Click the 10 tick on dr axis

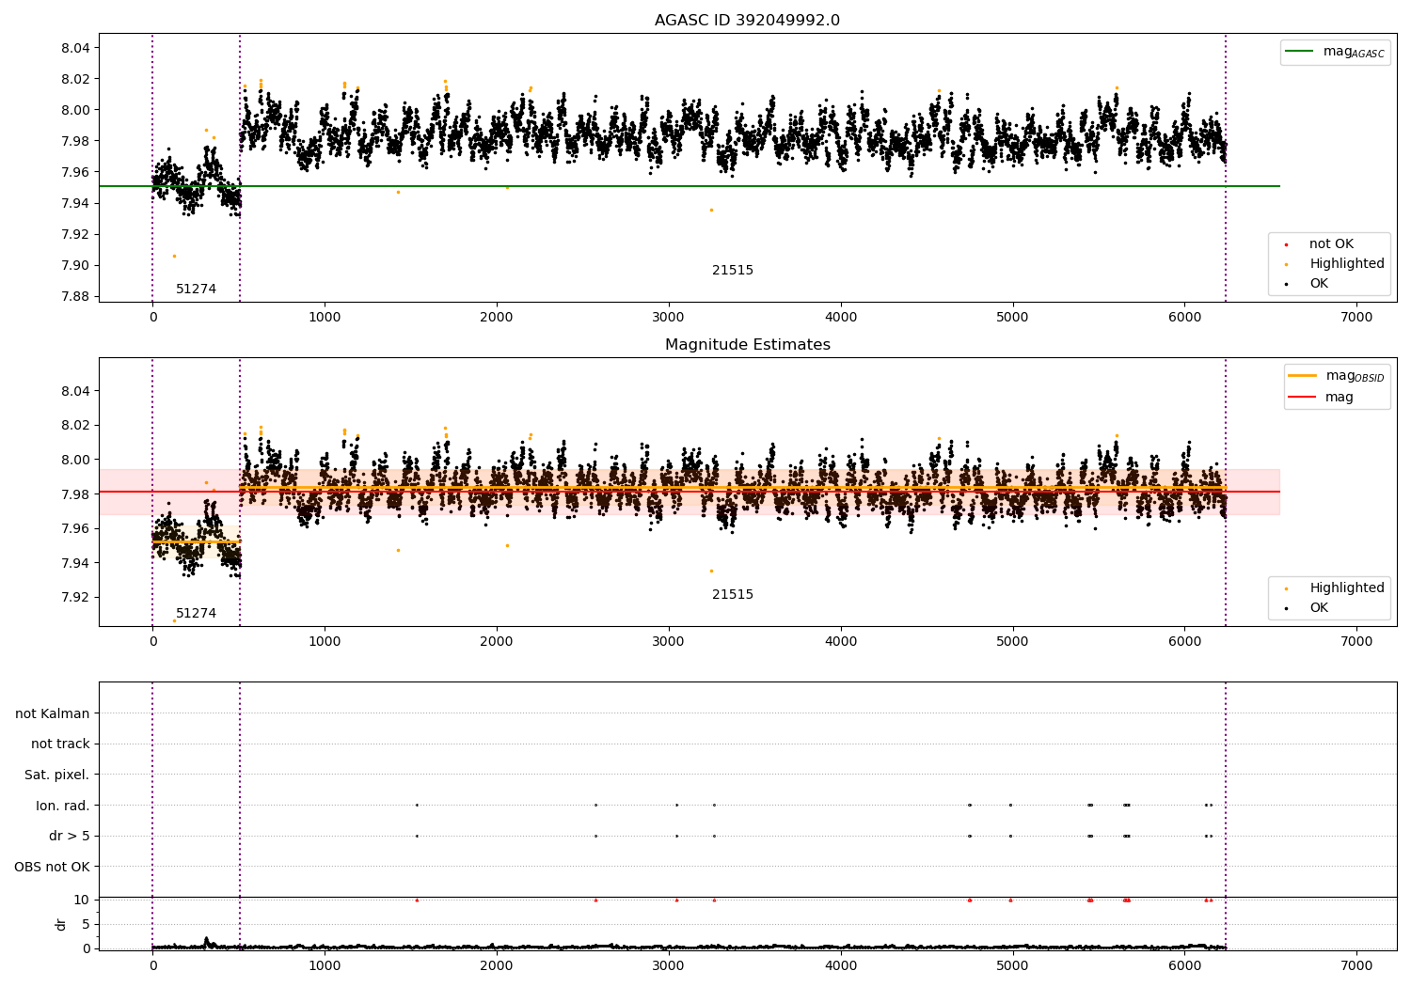(x=82, y=900)
